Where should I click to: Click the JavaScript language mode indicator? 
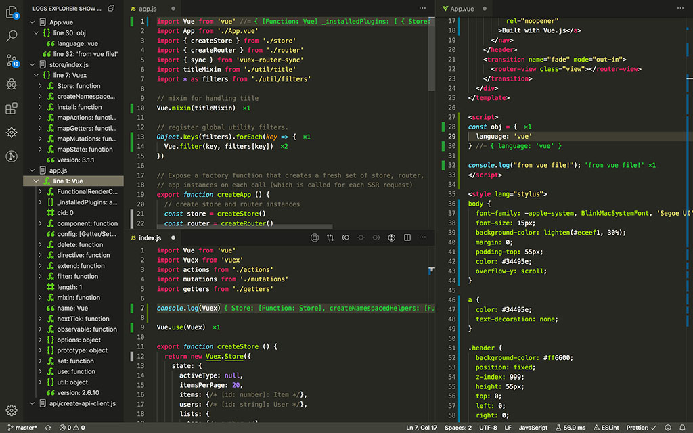[533, 426]
